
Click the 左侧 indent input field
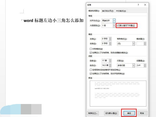105,39
